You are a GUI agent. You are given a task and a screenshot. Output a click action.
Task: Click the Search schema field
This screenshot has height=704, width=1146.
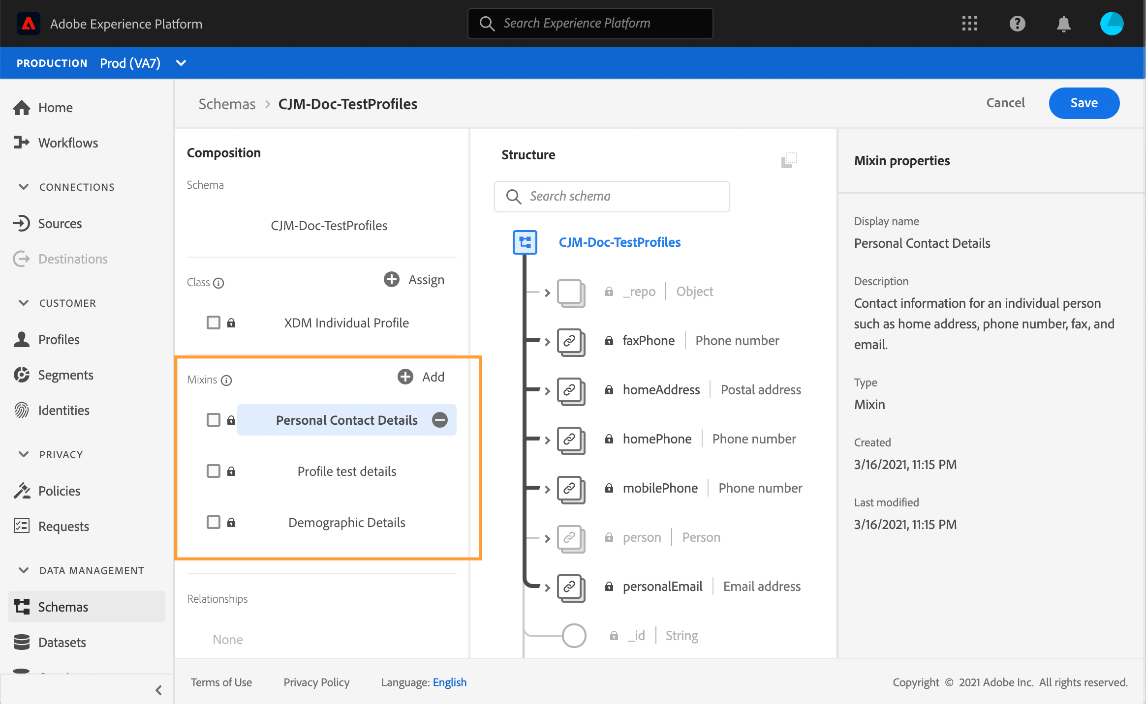pos(612,197)
